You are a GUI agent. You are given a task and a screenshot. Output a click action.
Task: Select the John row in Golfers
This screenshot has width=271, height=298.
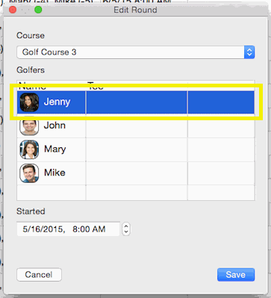136,125
